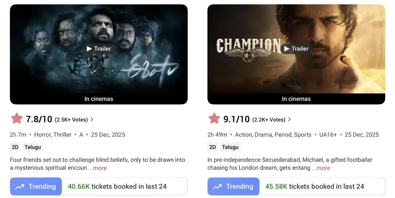Click the 7.8/10 rating score
395x198 pixels.
[39, 119]
